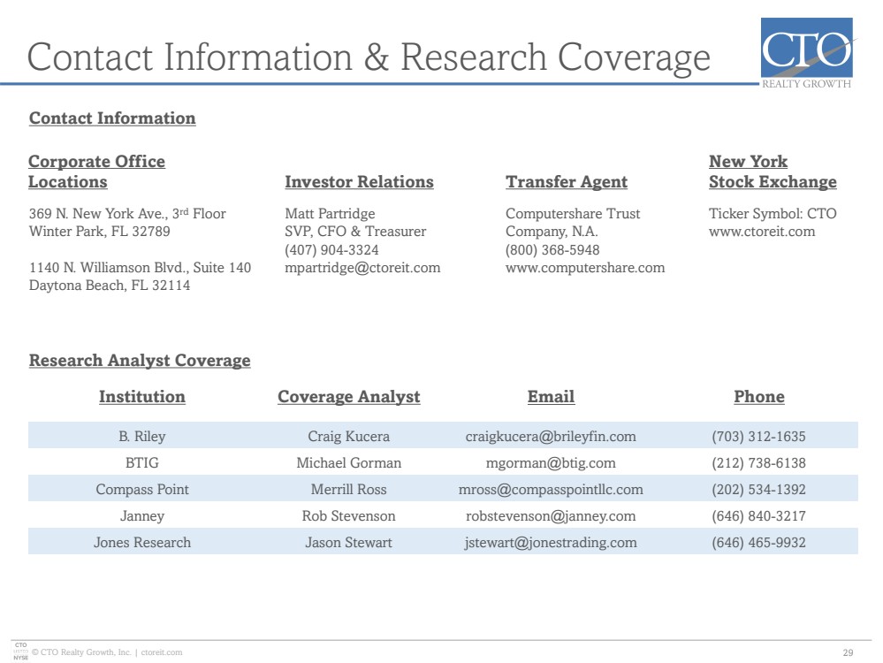Select the Matt Partridge name
Image resolution: width=883 pixels, height=663 pixels.
click(330, 214)
